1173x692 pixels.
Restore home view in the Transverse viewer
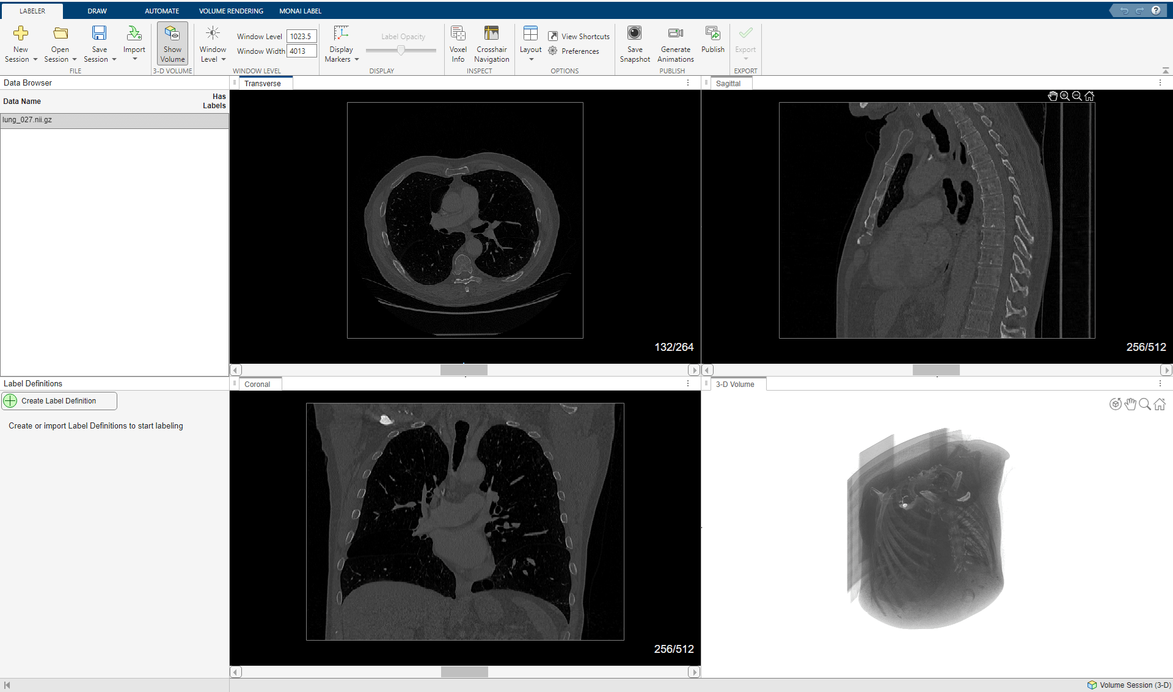[1090, 95]
